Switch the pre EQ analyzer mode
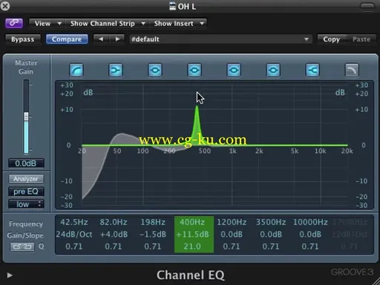The height and width of the screenshot is (285, 380). coord(26,191)
